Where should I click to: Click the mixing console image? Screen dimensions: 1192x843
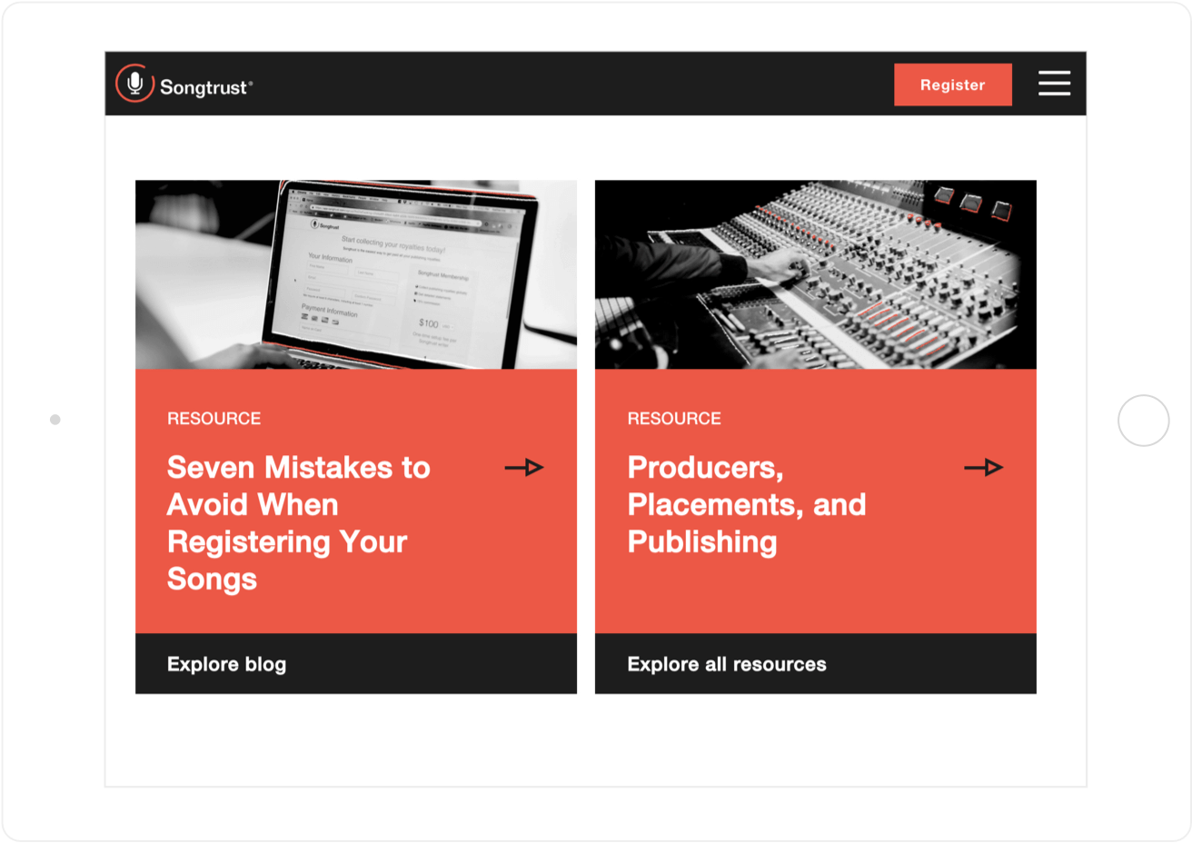click(816, 274)
